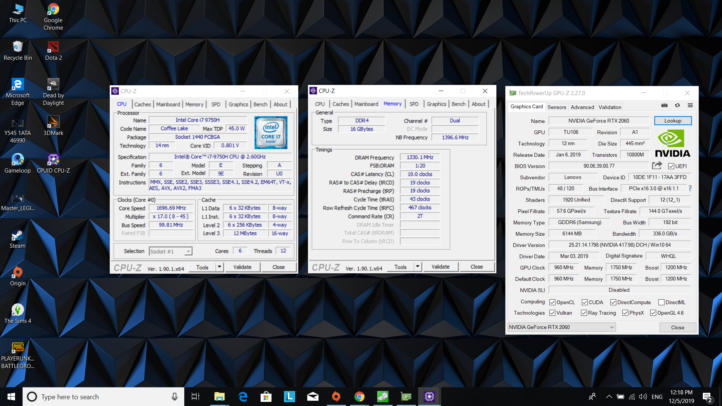Image resolution: width=722 pixels, height=406 pixels.
Task: Launch Dead by Daylight shortcut
Action: click(53, 92)
